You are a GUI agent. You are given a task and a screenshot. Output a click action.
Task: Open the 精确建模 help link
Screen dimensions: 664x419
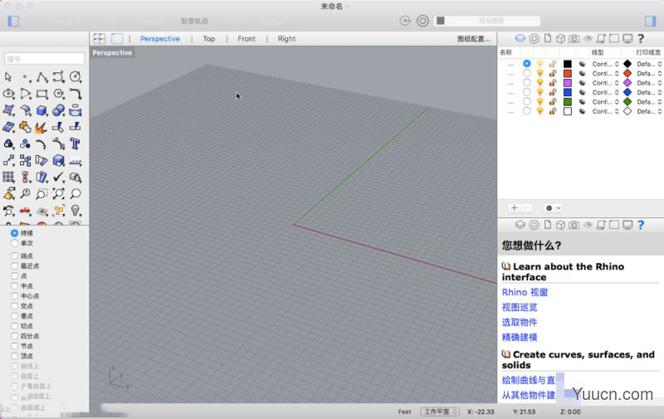click(x=520, y=338)
